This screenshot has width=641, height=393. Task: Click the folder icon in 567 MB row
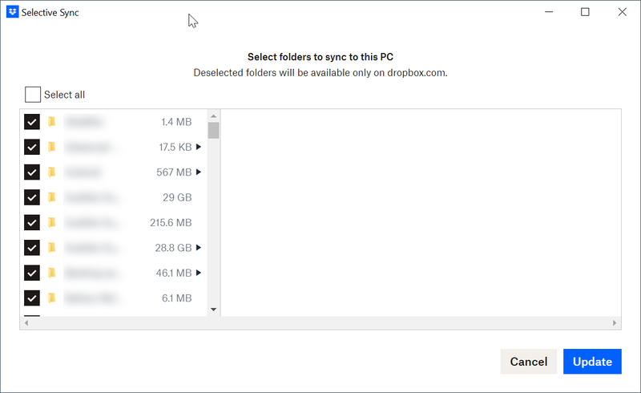(x=52, y=172)
